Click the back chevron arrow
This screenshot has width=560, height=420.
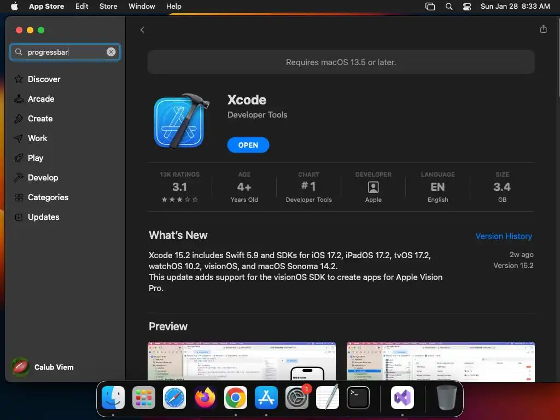(142, 30)
